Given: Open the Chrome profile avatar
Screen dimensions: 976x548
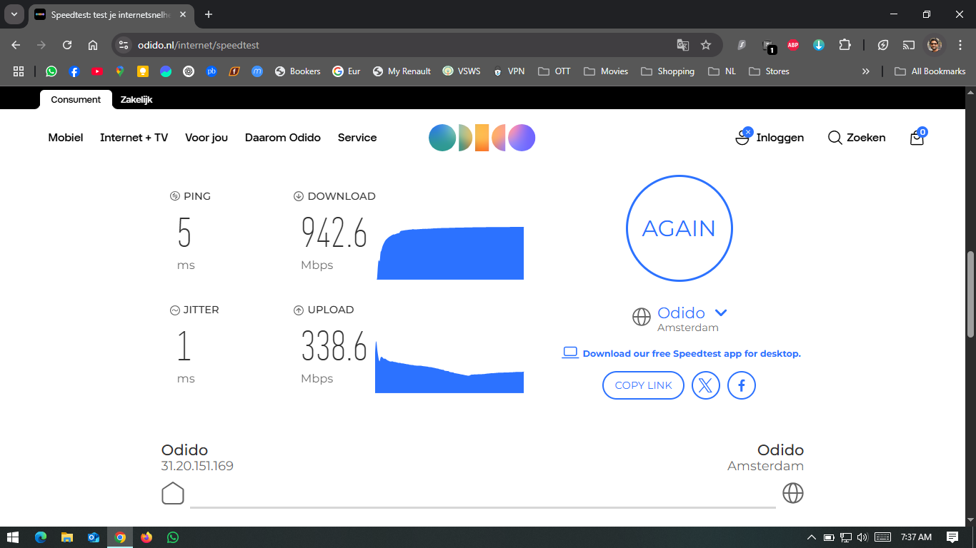Looking at the screenshot, I should (934, 45).
